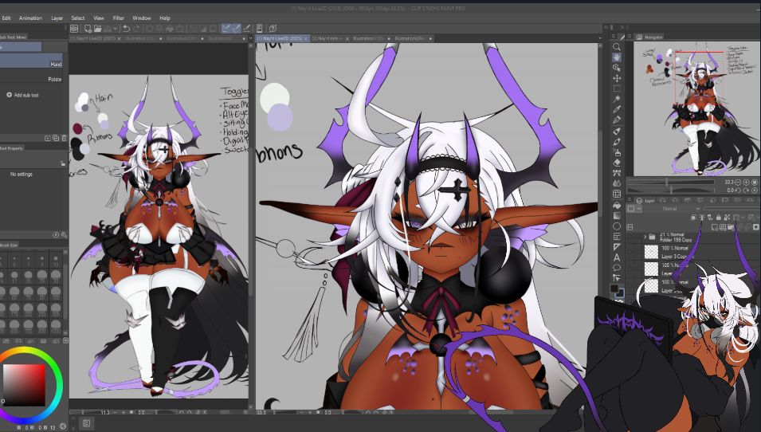
Task: Toggle lock transparent pixels on layer
Action: (727, 218)
